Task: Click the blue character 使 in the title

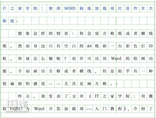Action: (x=51, y=8)
